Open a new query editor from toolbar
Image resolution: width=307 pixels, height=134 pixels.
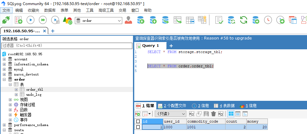click(19, 20)
